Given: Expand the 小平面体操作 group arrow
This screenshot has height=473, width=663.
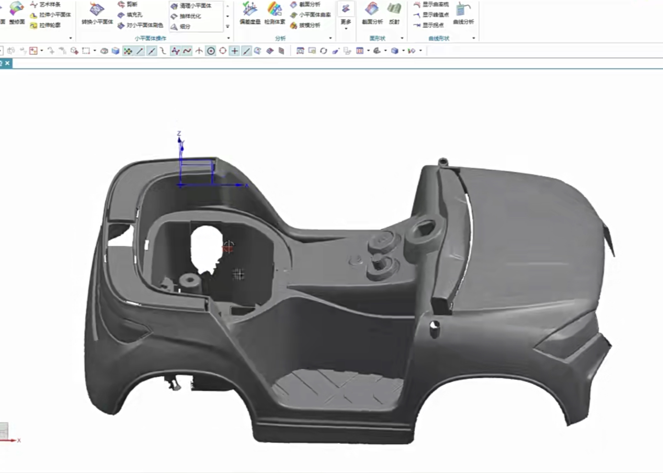Looking at the screenshot, I should 229,38.
